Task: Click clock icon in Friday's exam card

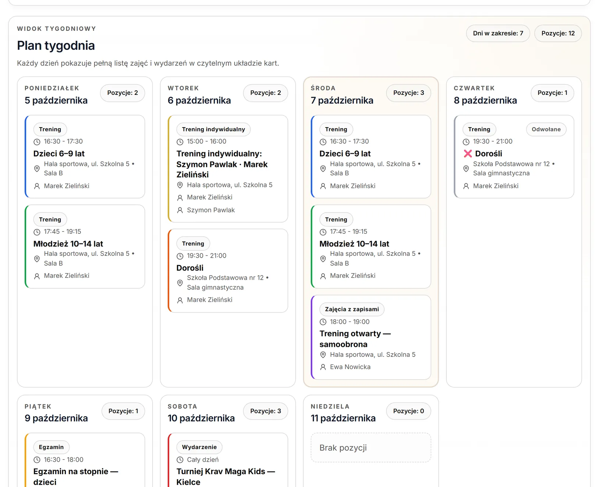Action: pyautogui.click(x=37, y=460)
